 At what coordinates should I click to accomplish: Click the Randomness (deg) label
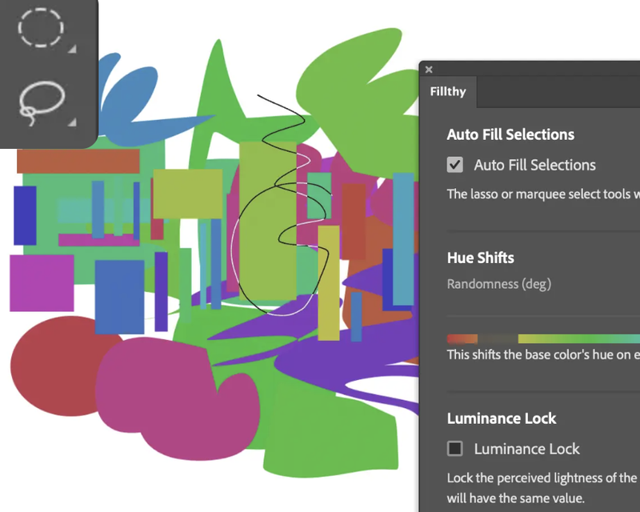pyautogui.click(x=498, y=284)
